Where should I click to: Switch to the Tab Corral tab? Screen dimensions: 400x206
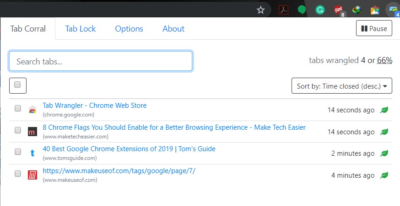(x=28, y=28)
